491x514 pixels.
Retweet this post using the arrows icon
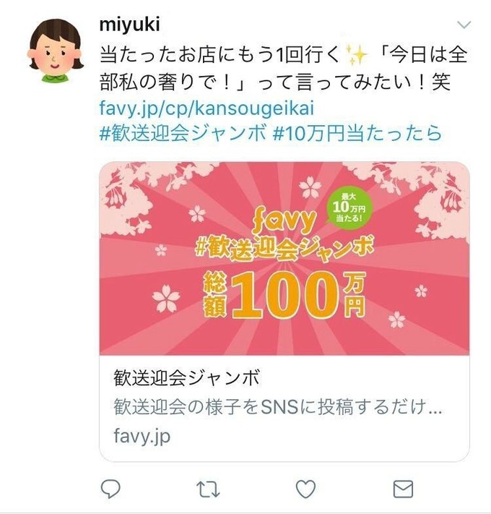point(208,489)
